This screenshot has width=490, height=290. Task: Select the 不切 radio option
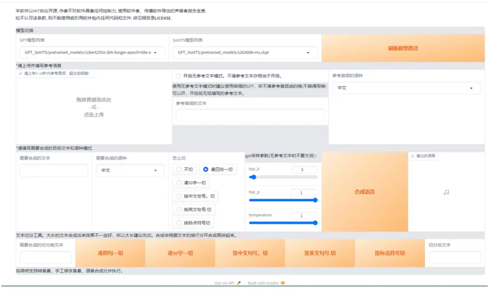(x=179, y=169)
